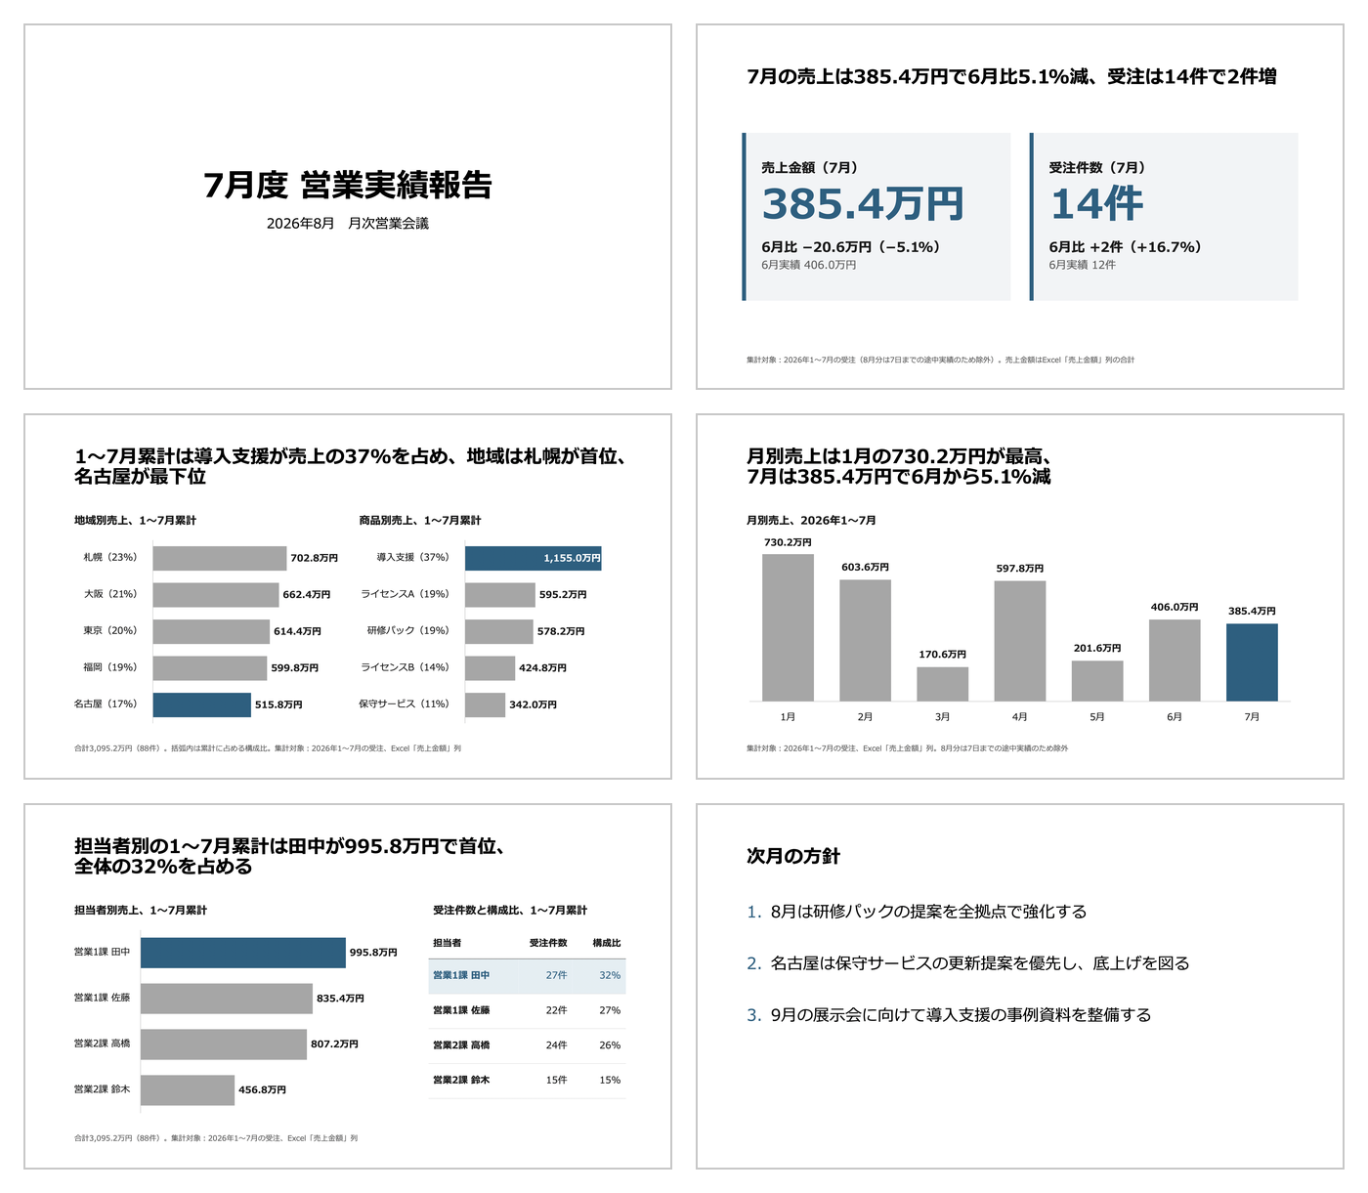Select the "ライセンスB（14%）" label

tap(406, 667)
